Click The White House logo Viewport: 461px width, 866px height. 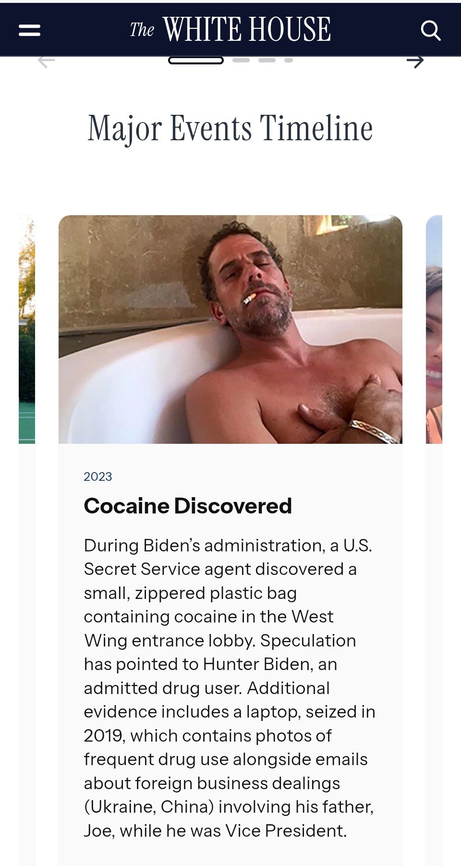[230, 29]
